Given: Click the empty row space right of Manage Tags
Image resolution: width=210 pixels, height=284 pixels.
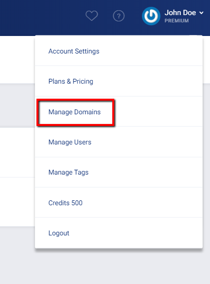Looking at the screenshot, I should (145, 173).
